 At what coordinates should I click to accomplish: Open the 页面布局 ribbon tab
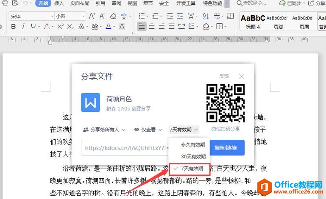coord(79,3)
